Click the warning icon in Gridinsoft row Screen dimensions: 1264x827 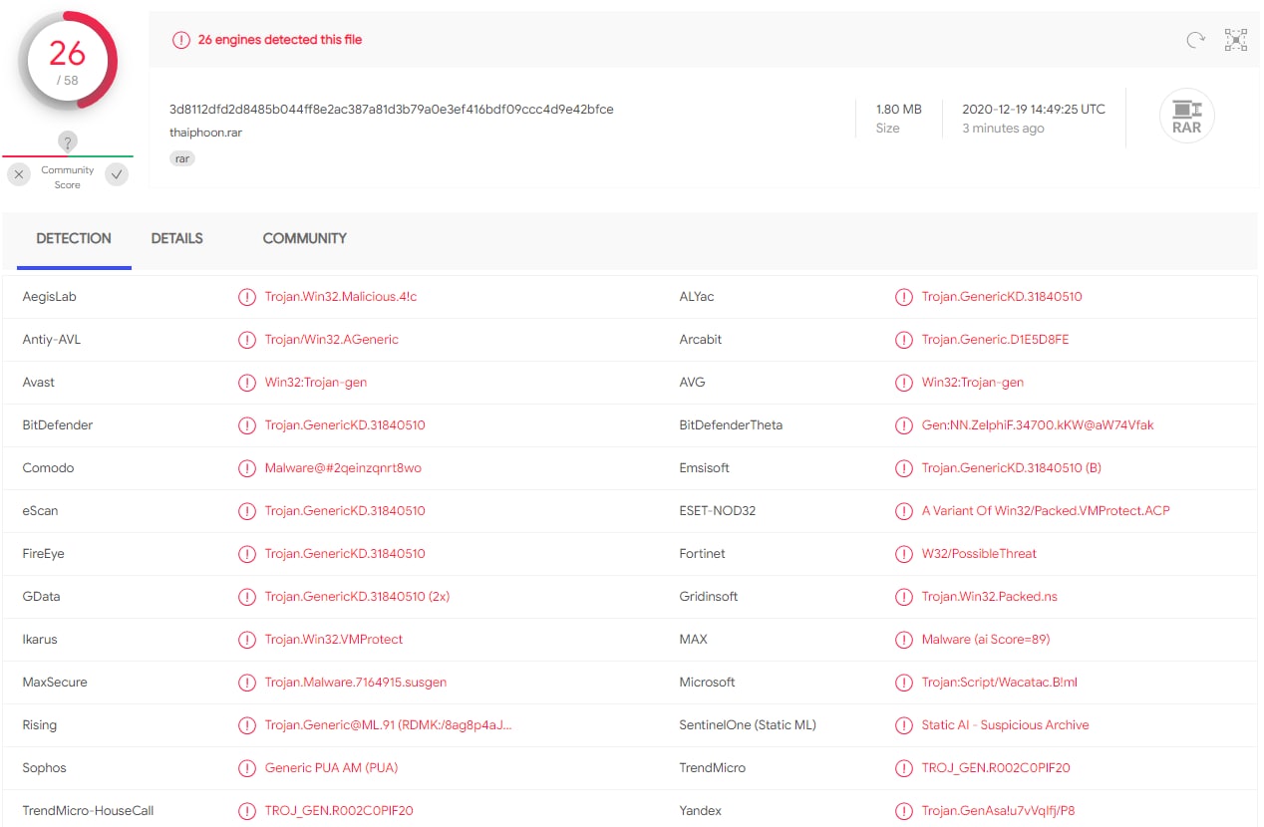coord(903,597)
